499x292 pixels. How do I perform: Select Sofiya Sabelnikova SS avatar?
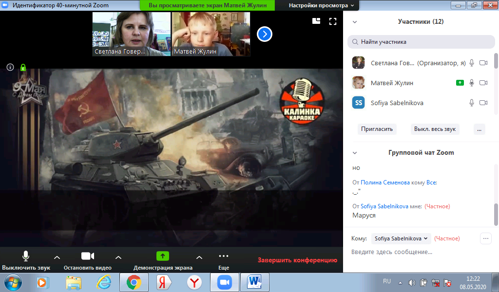358,103
